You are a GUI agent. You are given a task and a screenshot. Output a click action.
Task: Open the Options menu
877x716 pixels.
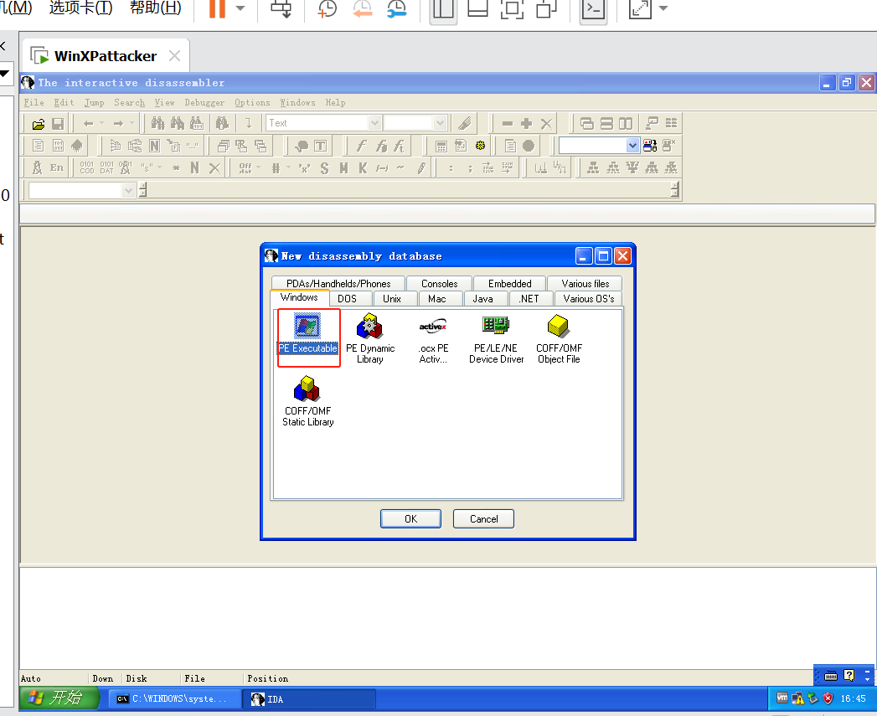coord(252,102)
